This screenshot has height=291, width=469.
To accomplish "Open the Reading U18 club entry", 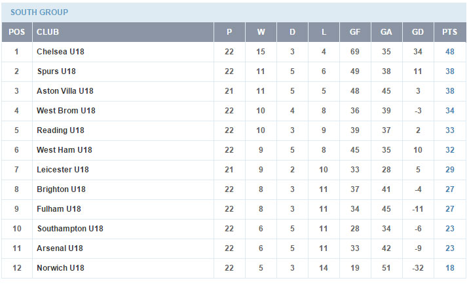I will tap(60, 130).
